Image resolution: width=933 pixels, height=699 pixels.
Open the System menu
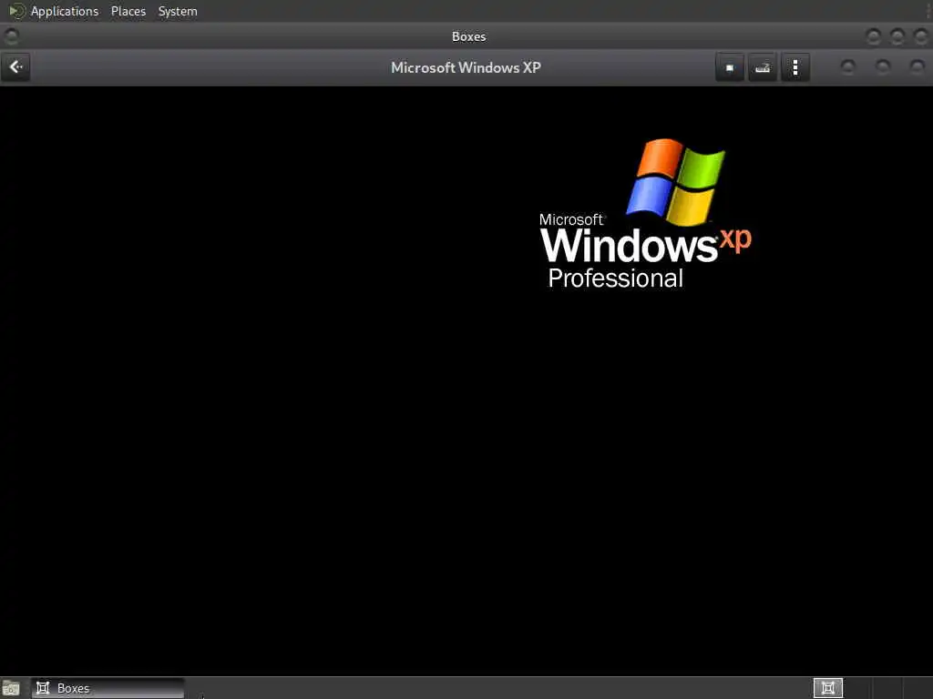(178, 11)
